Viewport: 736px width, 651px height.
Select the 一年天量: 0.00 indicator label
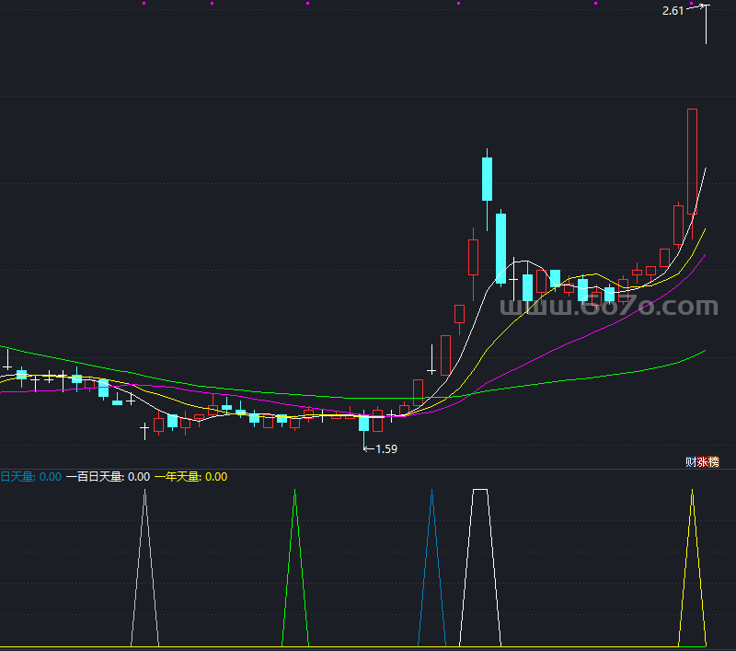(x=191, y=477)
